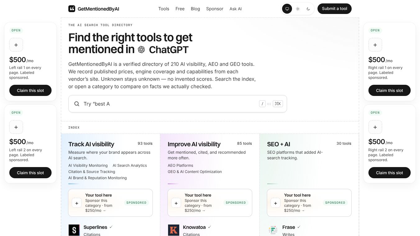Screen dimensions: 420x236
Task: Open AI Search Analytics subcategory
Action: coord(130,166)
